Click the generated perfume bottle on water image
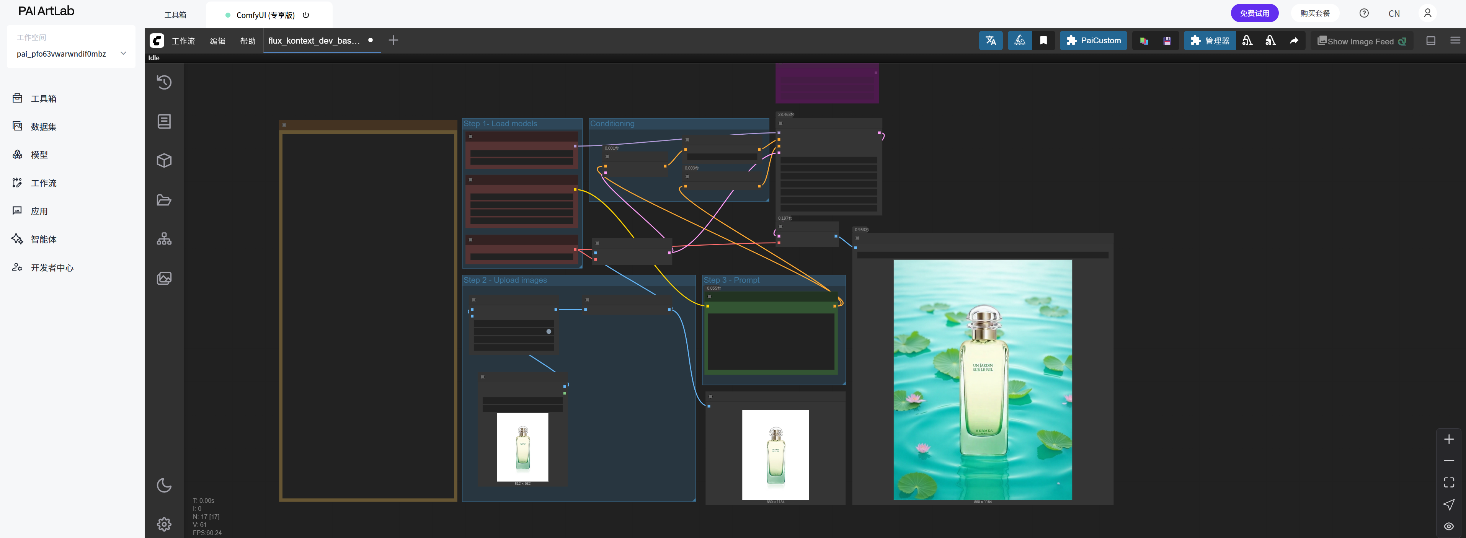1466x538 pixels. tap(982, 379)
